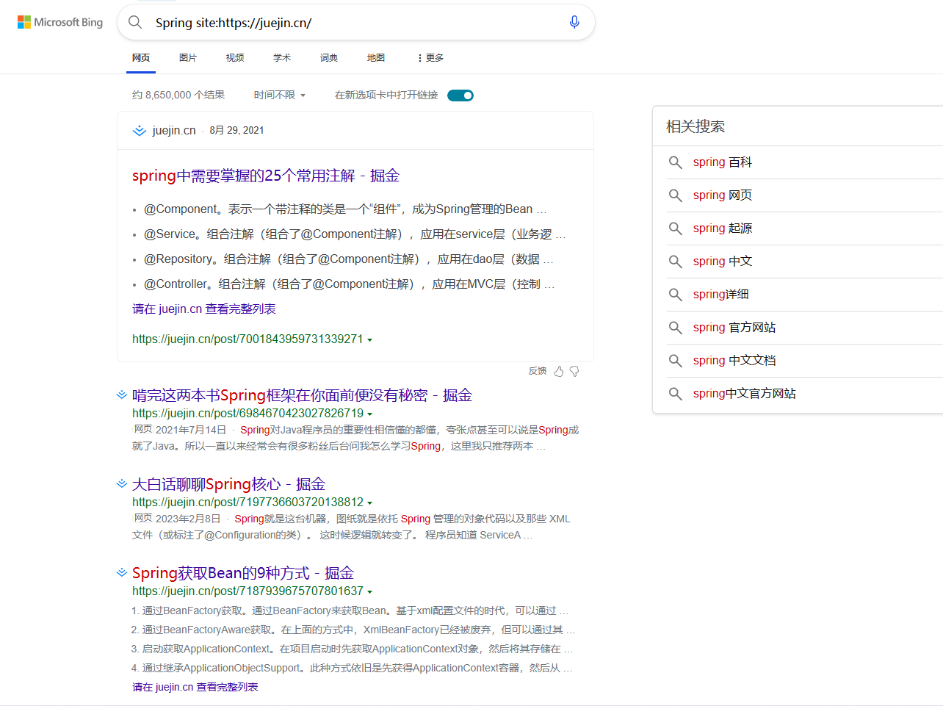Click juejin favicon beside 大白话聊聊Spring核心 result

point(122,483)
